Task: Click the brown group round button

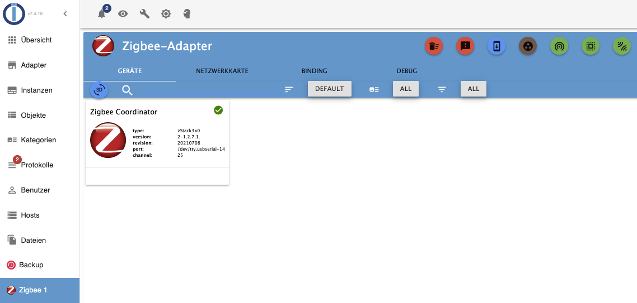Action: coord(528,46)
